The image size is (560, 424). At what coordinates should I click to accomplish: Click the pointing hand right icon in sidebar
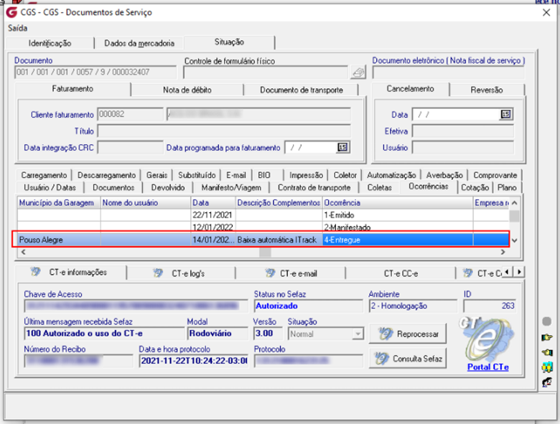tap(547, 337)
